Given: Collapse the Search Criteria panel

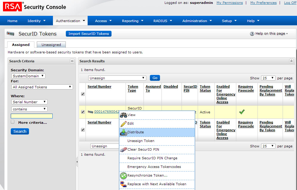Looking at the screenshot, I should (72, 61).
